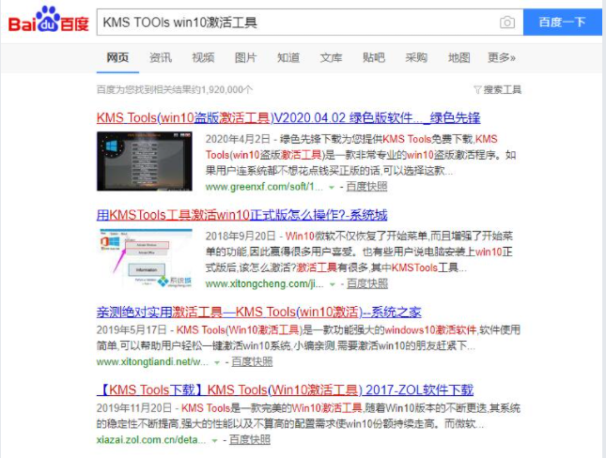The height and width of the screenshot is (458, 606).
Task: Click the Baidu logo
Action: pyautogui.click(x=48, y=23)
